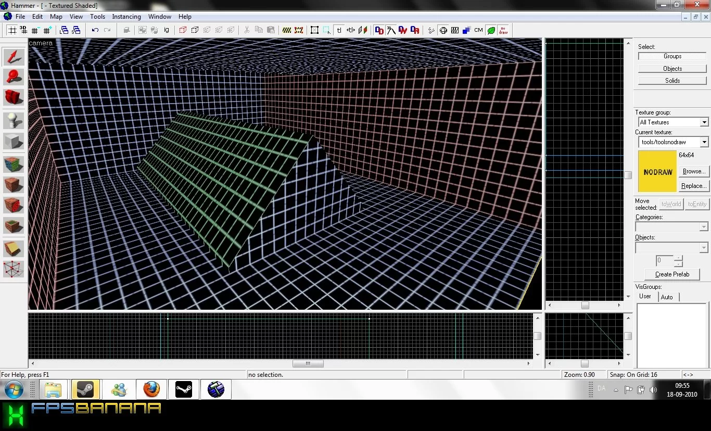Image resolution: width=711 pixels, height=431 pixels.
Task: Pick the Entity tool light bulb
Action: 14,121
